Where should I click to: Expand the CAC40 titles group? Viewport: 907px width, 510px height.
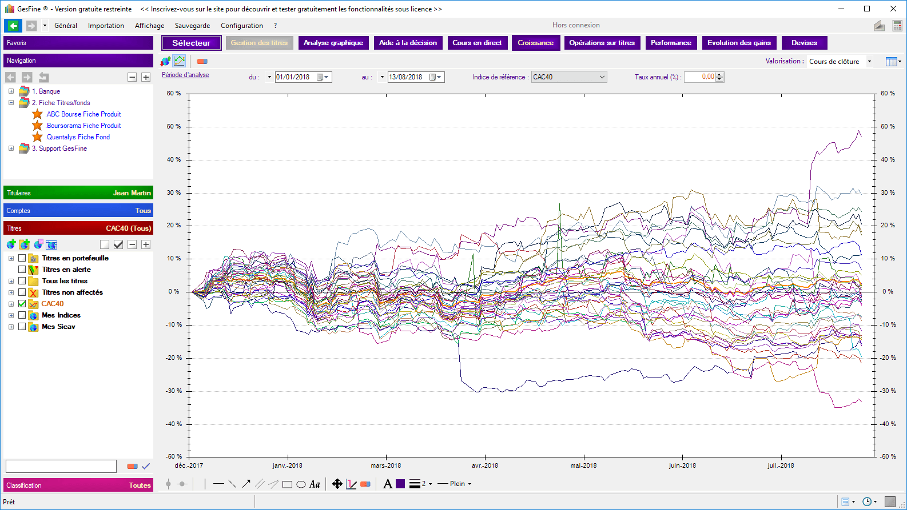tap(11, 304)
